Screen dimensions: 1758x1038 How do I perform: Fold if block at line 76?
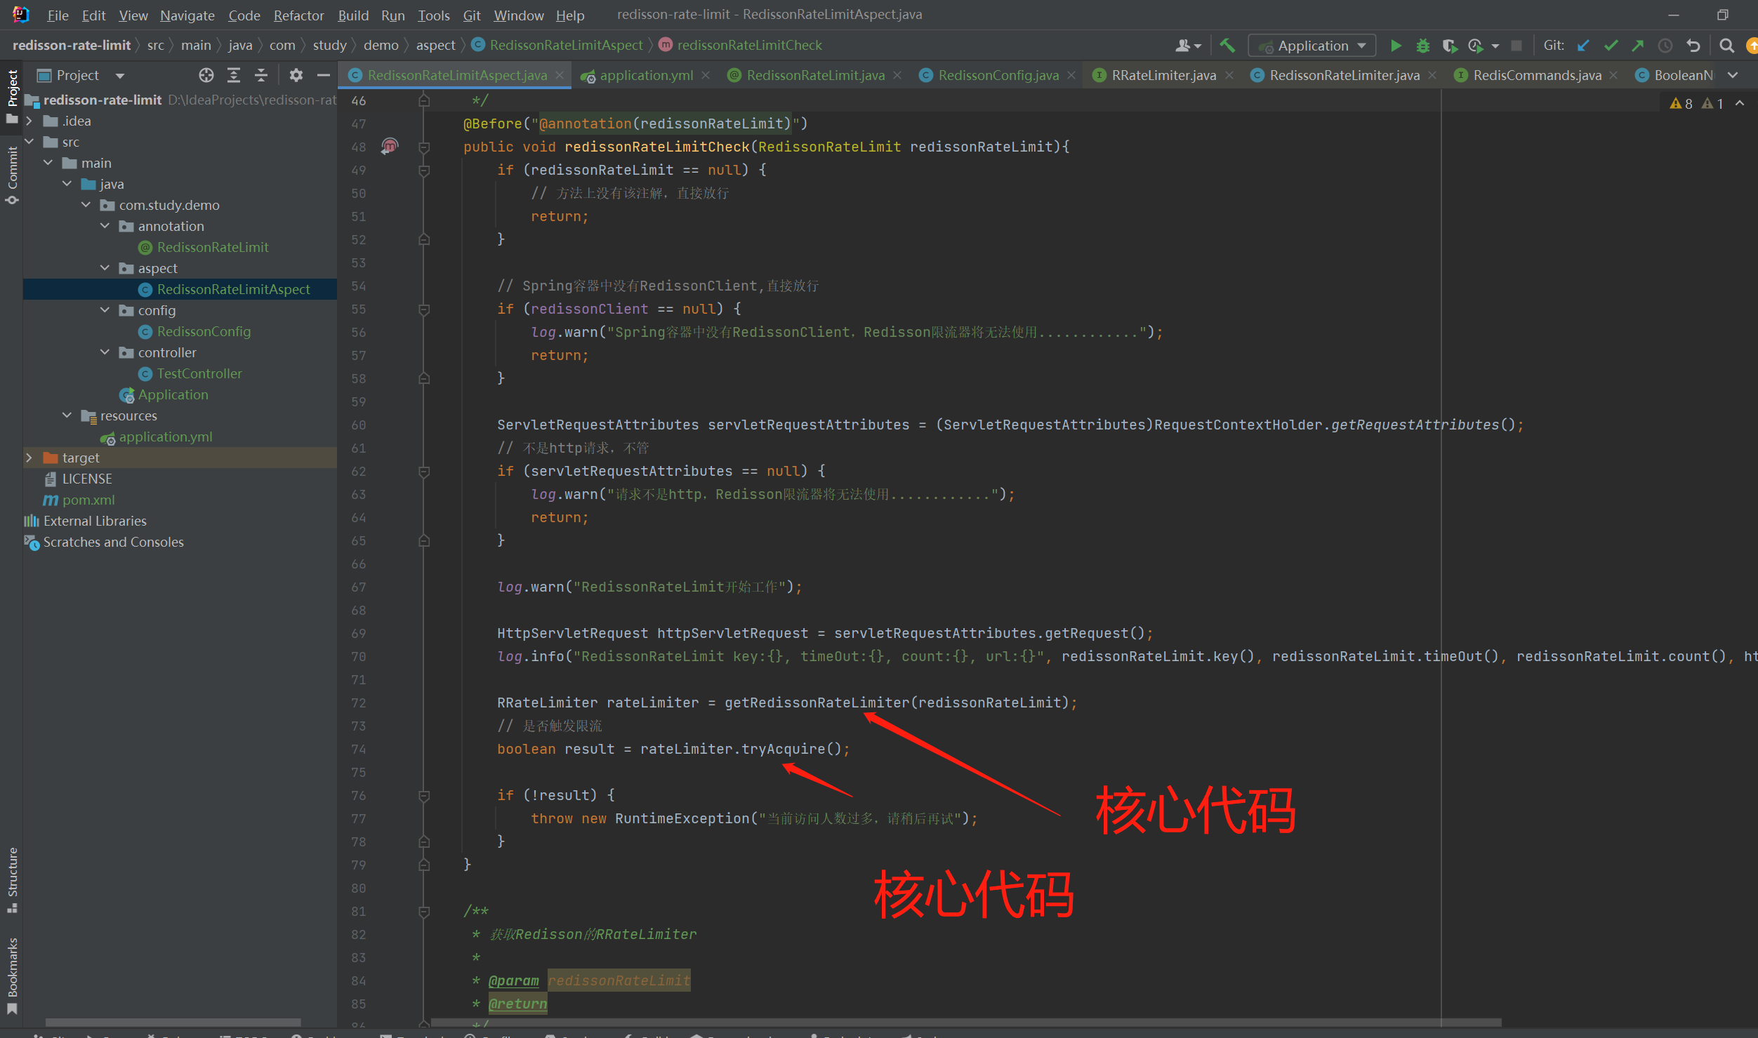point(424,795)
